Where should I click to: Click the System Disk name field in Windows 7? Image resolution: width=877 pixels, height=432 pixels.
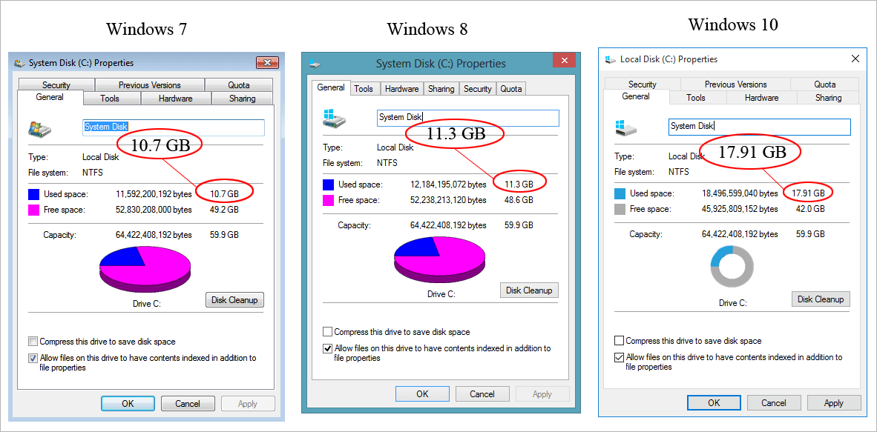click(174, 127)
